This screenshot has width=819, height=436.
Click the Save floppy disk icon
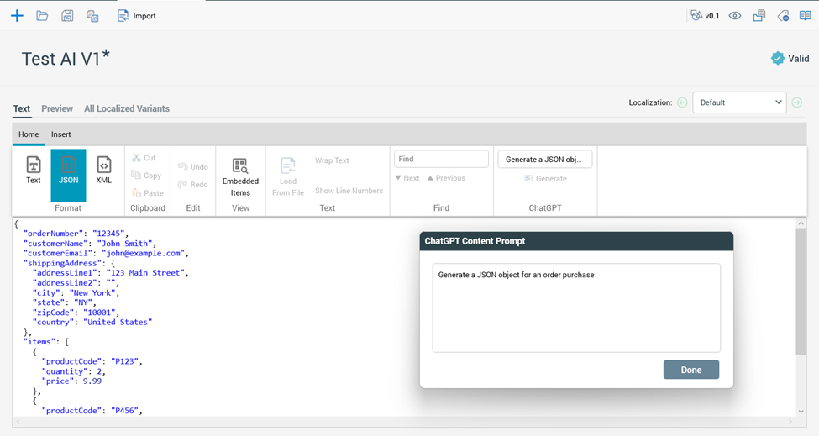click(67, 16)
